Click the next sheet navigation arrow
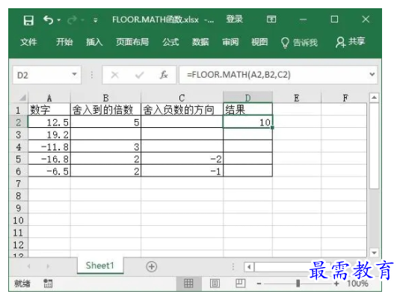The image size is (400, 294). pos(48,266)
